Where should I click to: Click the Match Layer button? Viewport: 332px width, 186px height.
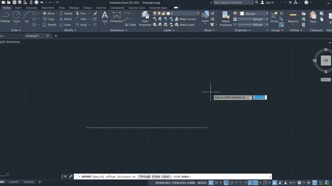coord(185,25)
